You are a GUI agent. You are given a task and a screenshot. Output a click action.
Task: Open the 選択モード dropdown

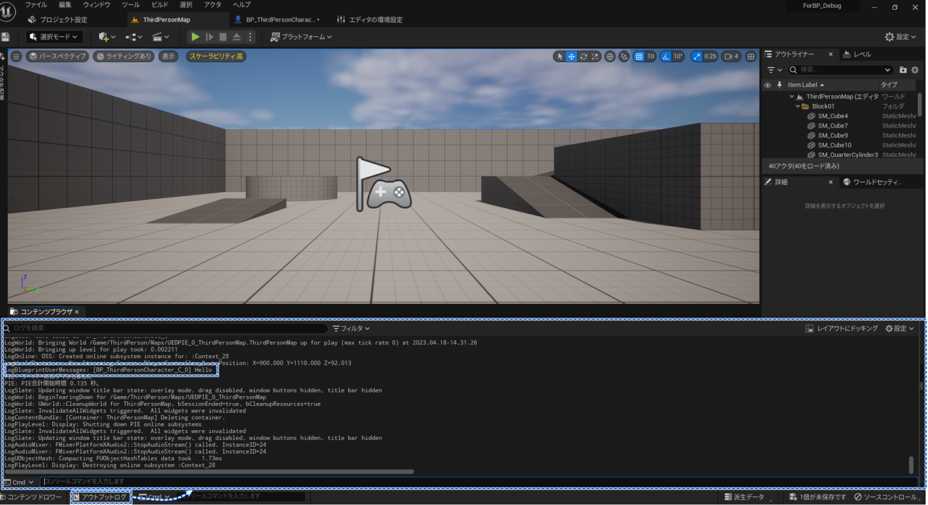[54, 37]
